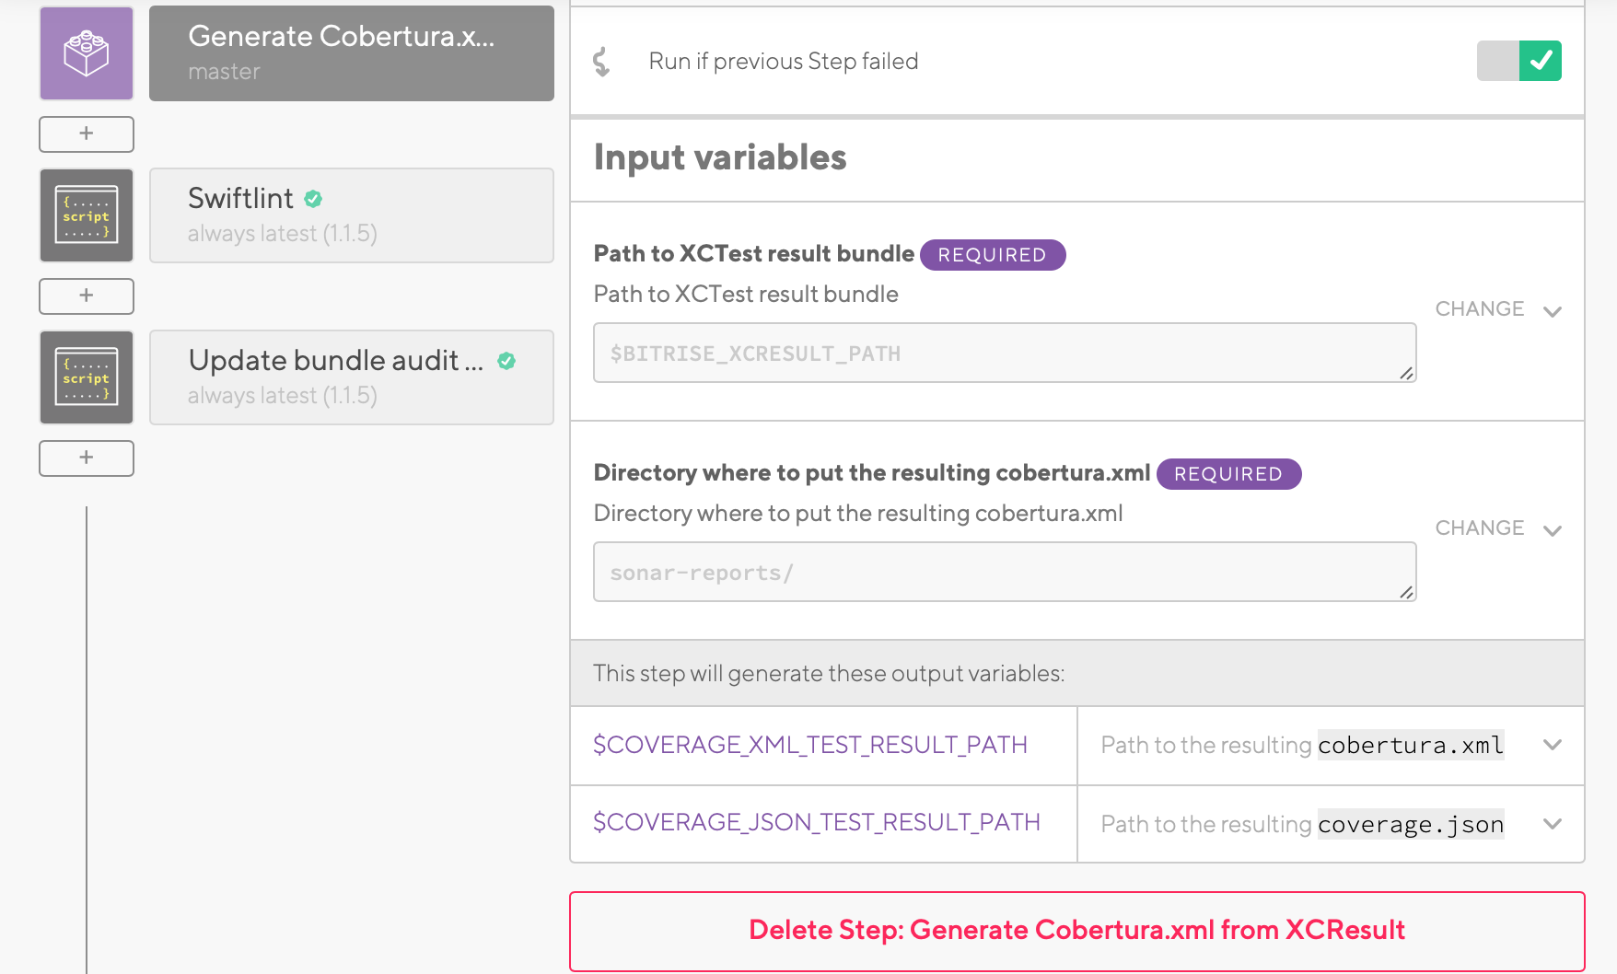Click the purple Generate Cobertura step icon
1617x974 pixels.
point(87,53)
